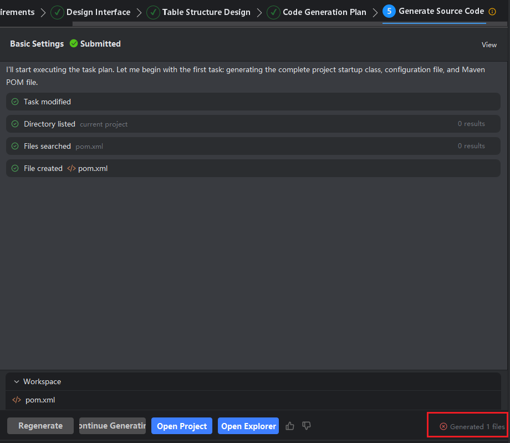The image size is (510, 443).
Task: Expand the Files searched pom.xml row
Action: (253, 146)
